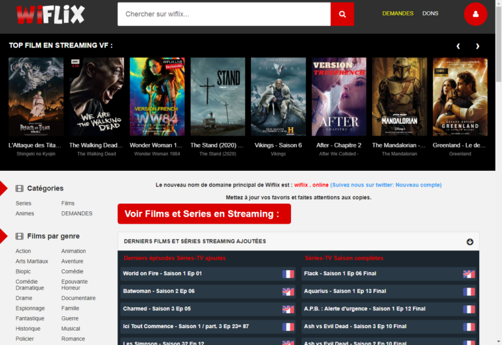Open the DONS header menu item
Screen dimensions: 502x345
tap(430, 14)
